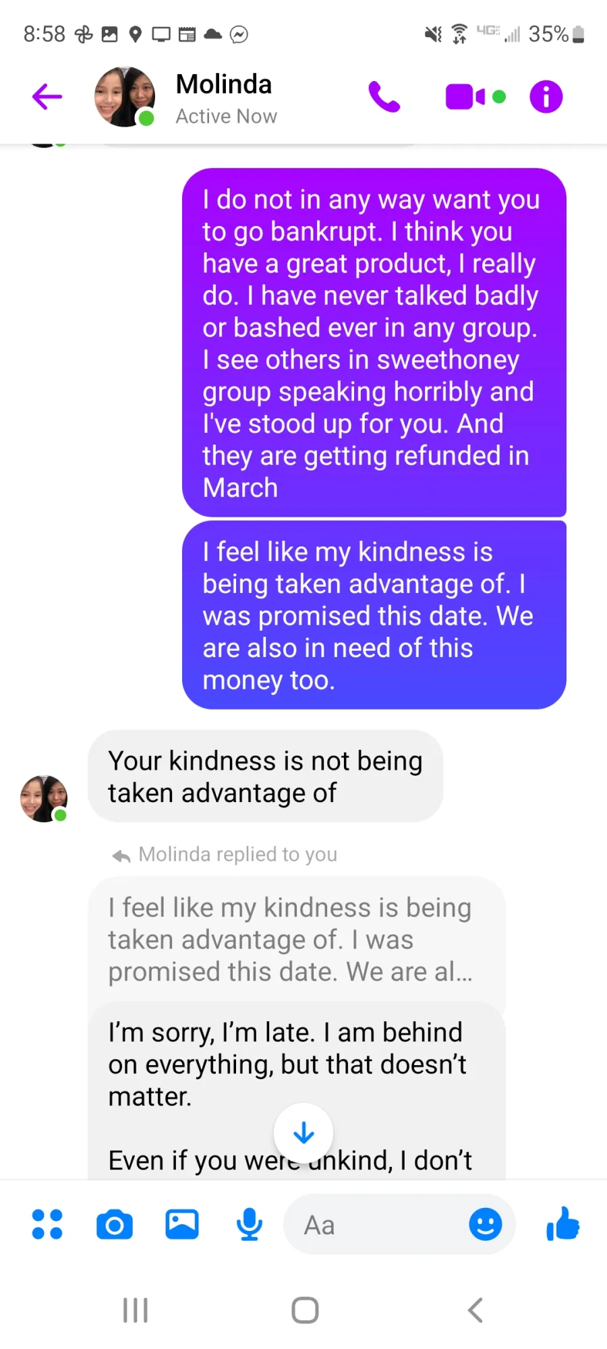Screen dimensions: 607x1349
Task: Tap the back arrow to leave chat
Action: click(x=47, y=96)
